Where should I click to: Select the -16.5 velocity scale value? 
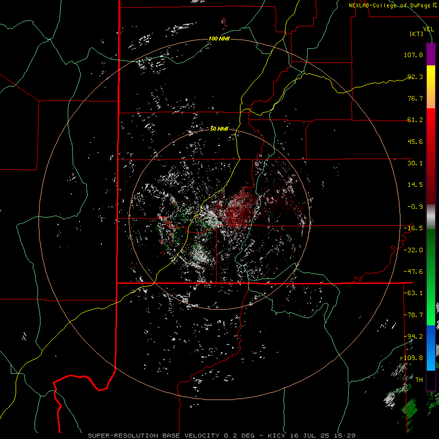coord(413,228)
